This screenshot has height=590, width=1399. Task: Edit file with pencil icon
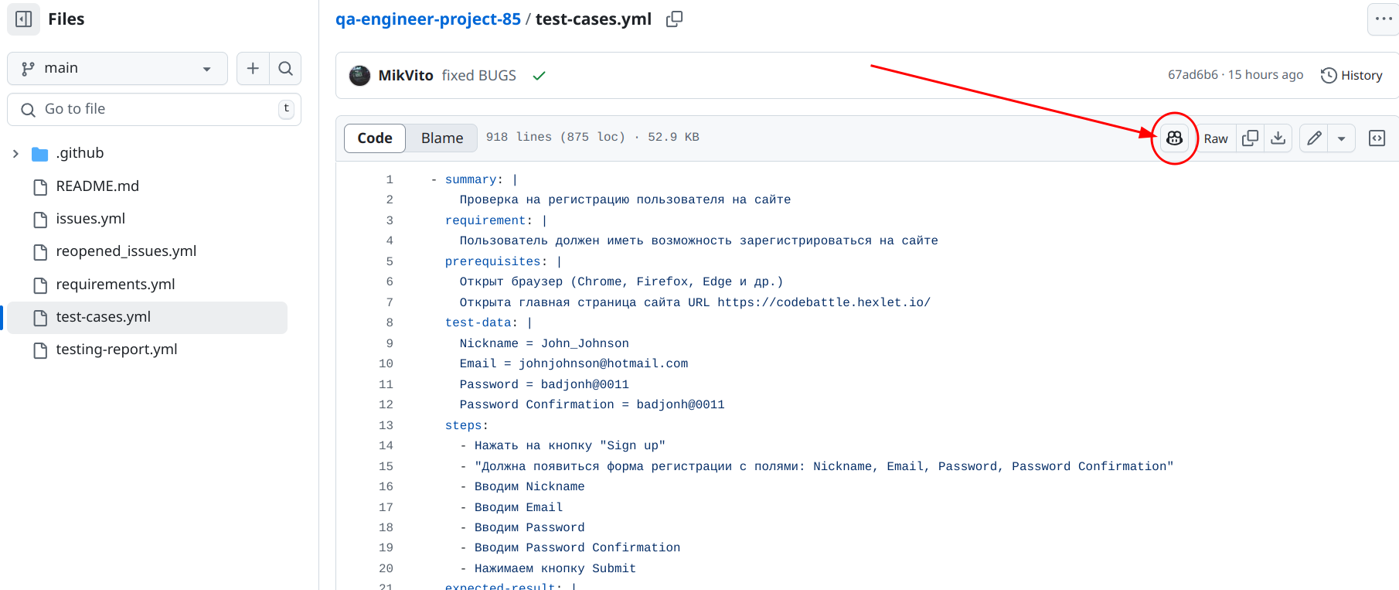pyautogui.click(x=1314, y=138)
